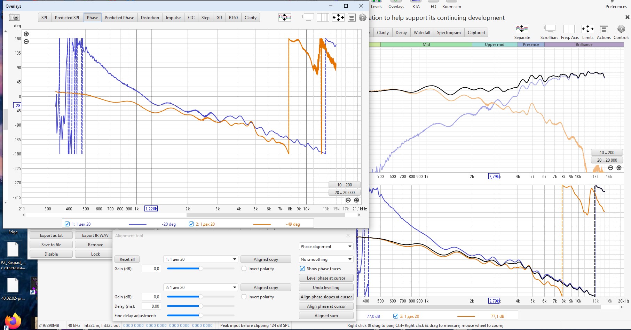631x330 pixels.
Task: Zoom in with plus icon on phase graph
Action: coord(26,34)
